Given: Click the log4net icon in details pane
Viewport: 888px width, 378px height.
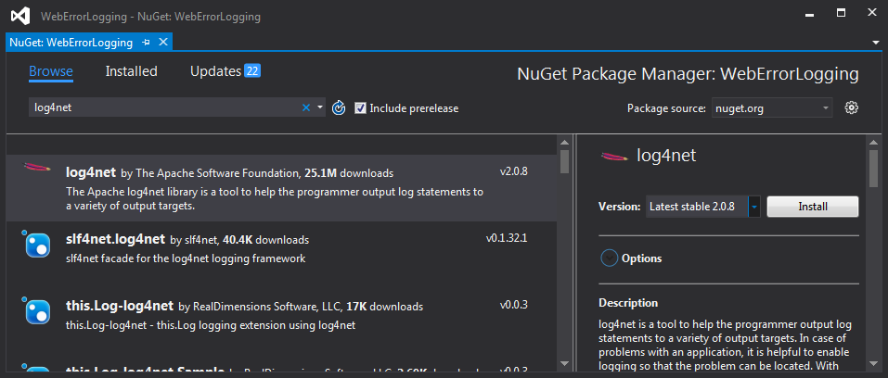Looking at the screenshot, I should (614, 156).
